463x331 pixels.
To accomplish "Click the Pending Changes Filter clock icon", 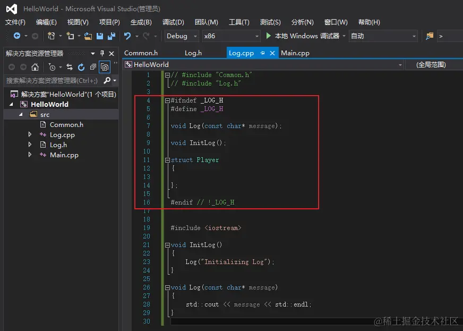I will point(52,67).
